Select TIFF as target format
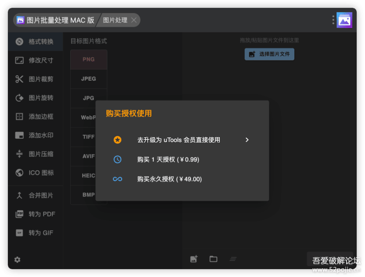Viewport: 365px width, 277px height. [83, 137]
